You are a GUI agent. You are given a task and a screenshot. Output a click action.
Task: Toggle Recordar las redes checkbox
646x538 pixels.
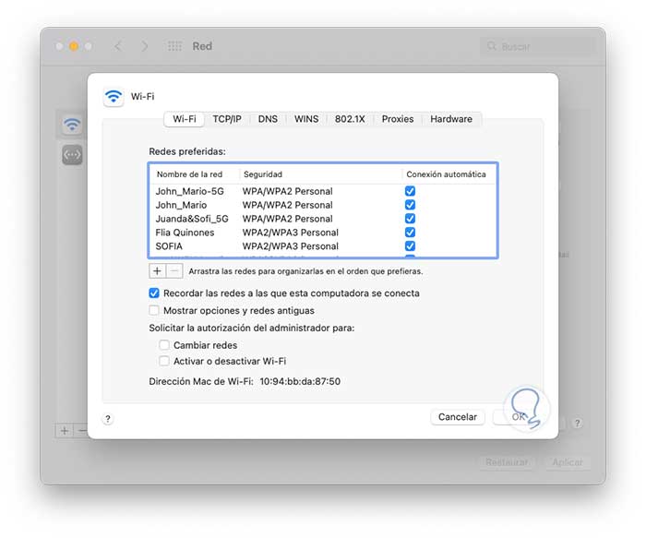click(x=154, y=293)
